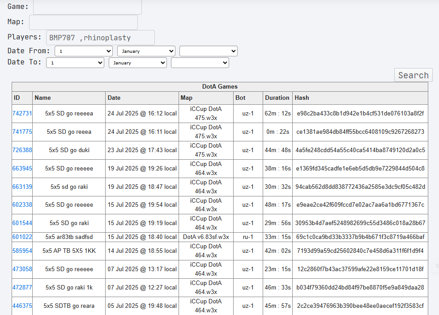
Task: Select game name '5x5 ar83tb sadfsd'
Action: (69, 237)
